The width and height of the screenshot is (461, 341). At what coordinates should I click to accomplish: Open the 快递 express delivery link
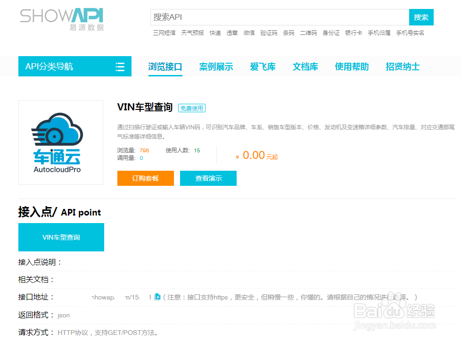215,33
